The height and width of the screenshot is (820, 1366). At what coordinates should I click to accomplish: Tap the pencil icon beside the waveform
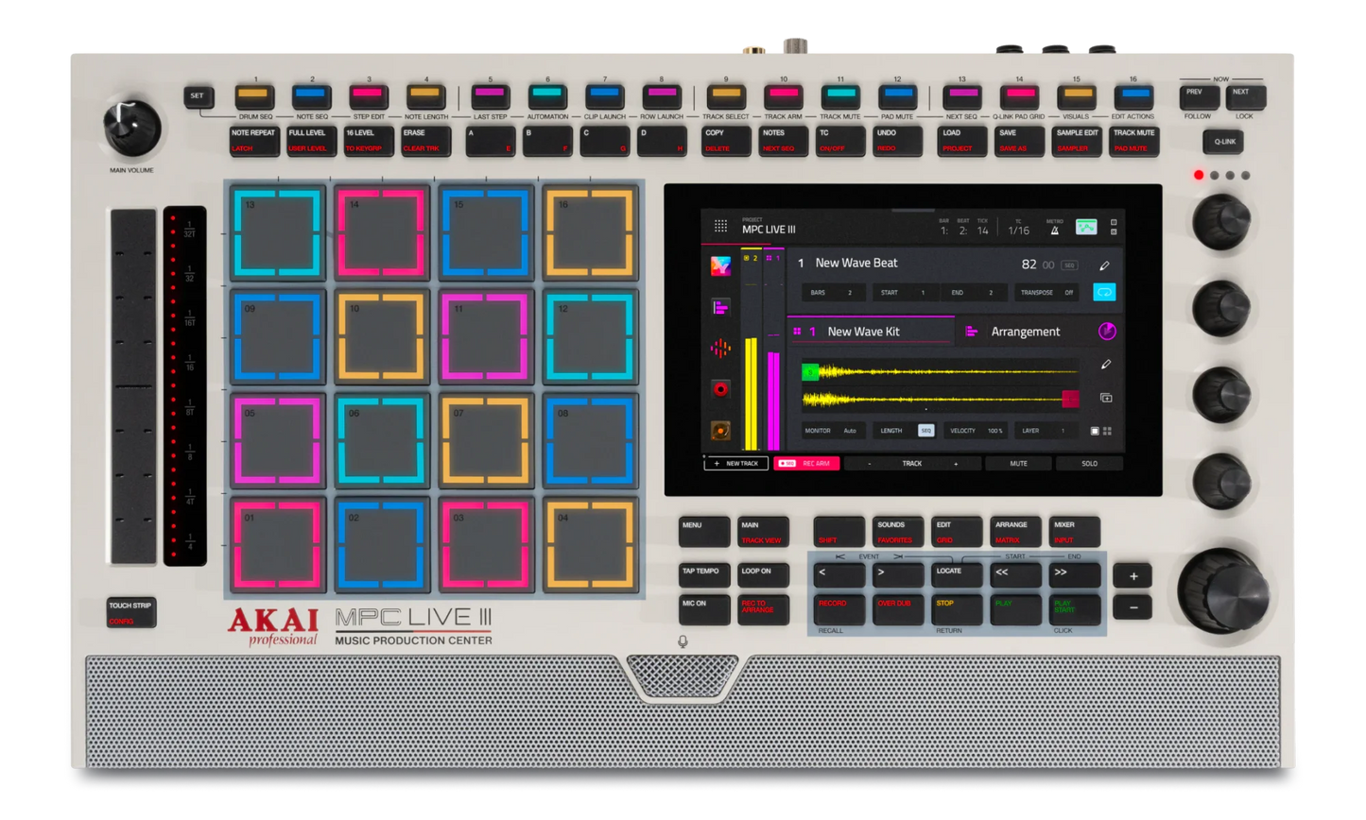click(1105, 365)
